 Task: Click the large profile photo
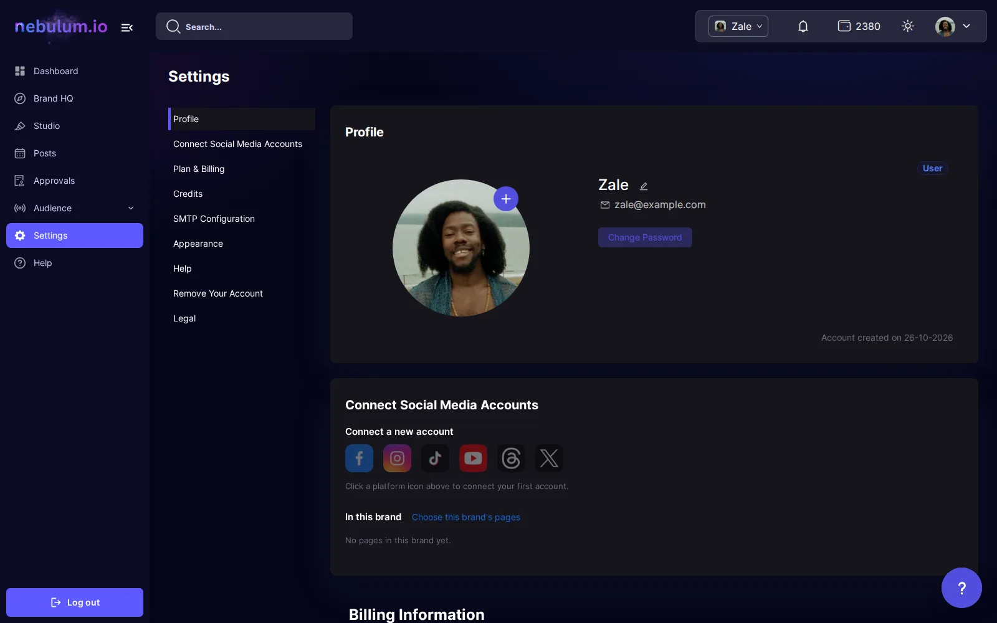click(461, 248)
